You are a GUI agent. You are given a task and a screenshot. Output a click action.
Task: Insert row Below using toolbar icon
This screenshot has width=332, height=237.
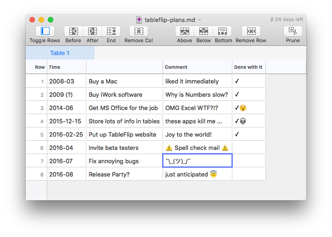[203, 31]
